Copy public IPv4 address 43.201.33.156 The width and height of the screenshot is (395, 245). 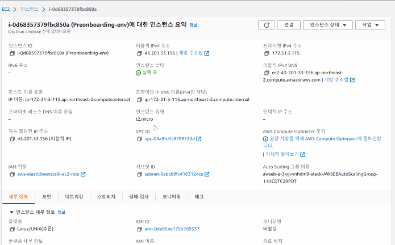[140, 53]
